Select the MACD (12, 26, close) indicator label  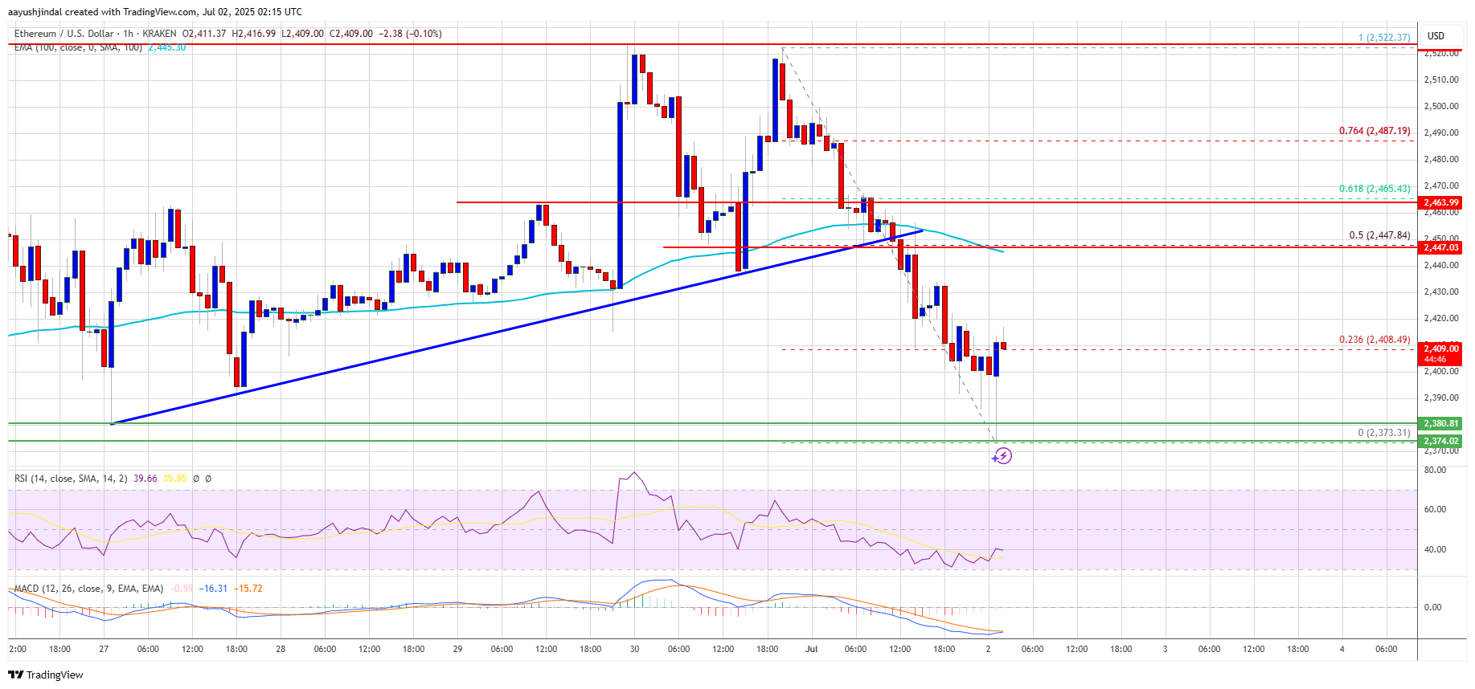(88, 589)
